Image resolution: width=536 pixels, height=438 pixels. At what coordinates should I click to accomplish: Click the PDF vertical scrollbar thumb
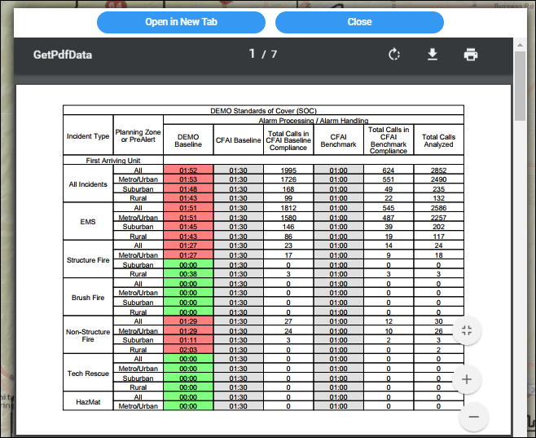(x=520, y=86)
